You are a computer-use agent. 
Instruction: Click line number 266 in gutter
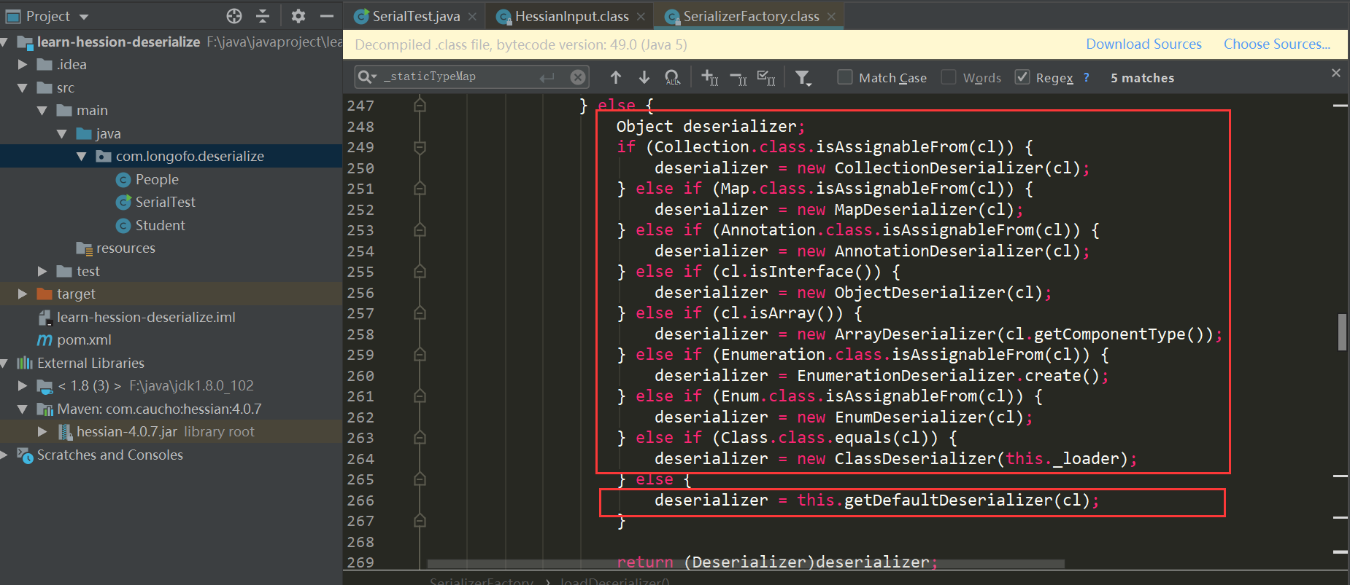[x=360, y=500]
